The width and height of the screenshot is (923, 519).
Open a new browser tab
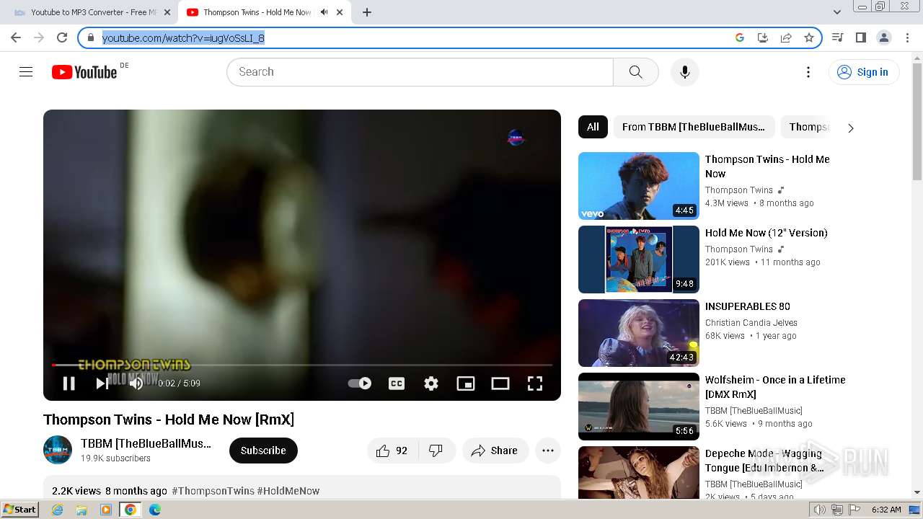pyautogui.click(x=367, y=12)
